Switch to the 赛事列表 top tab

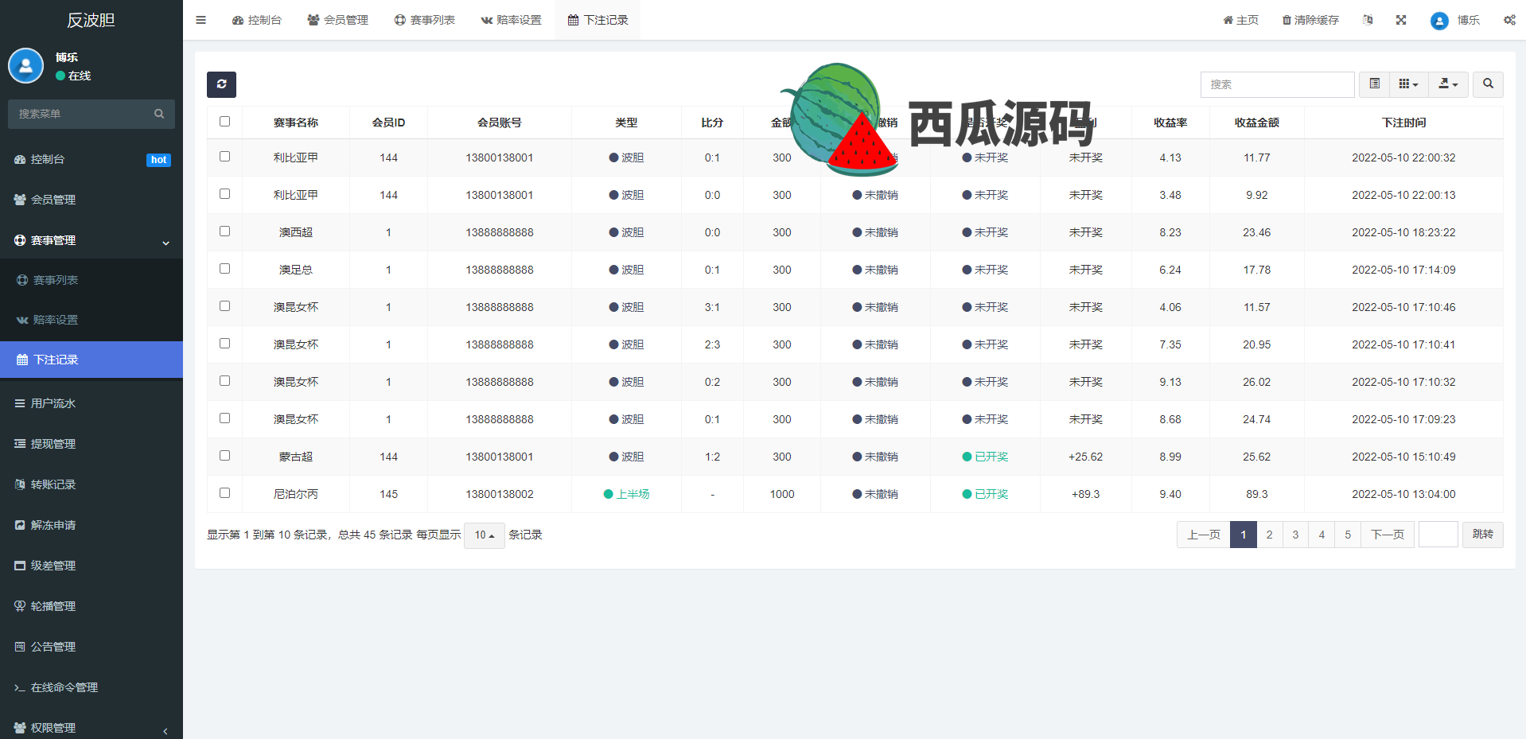point(424,20)
